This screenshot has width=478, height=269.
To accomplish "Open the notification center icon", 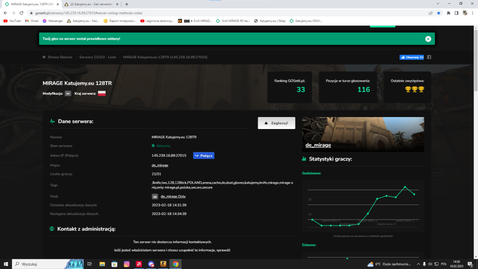I will 470,264.
